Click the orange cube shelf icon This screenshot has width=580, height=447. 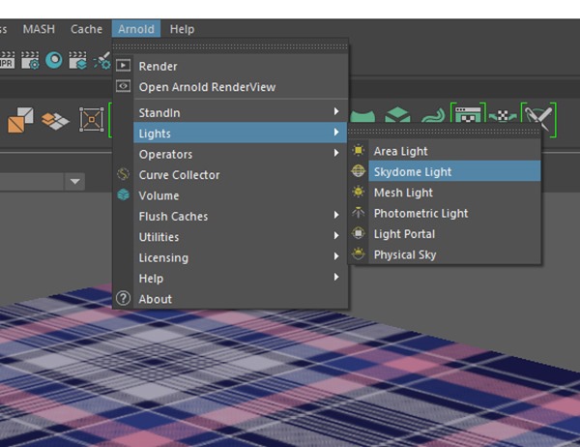point(20,120)
